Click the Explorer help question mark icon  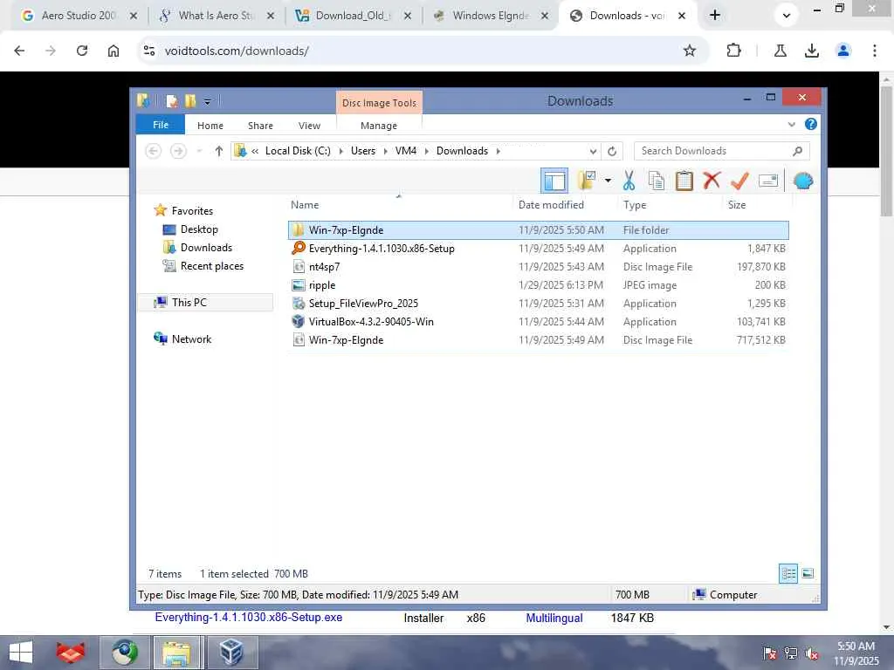coord(810,124)
